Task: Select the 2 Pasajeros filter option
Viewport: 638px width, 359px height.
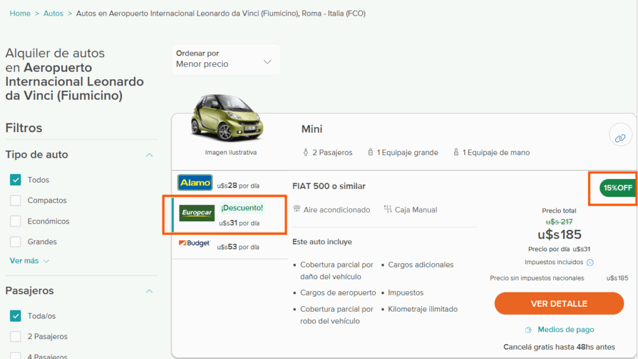Action: (x=16, y=336)
